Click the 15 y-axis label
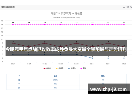Screen dimensions: 132x96 (2, 21)
